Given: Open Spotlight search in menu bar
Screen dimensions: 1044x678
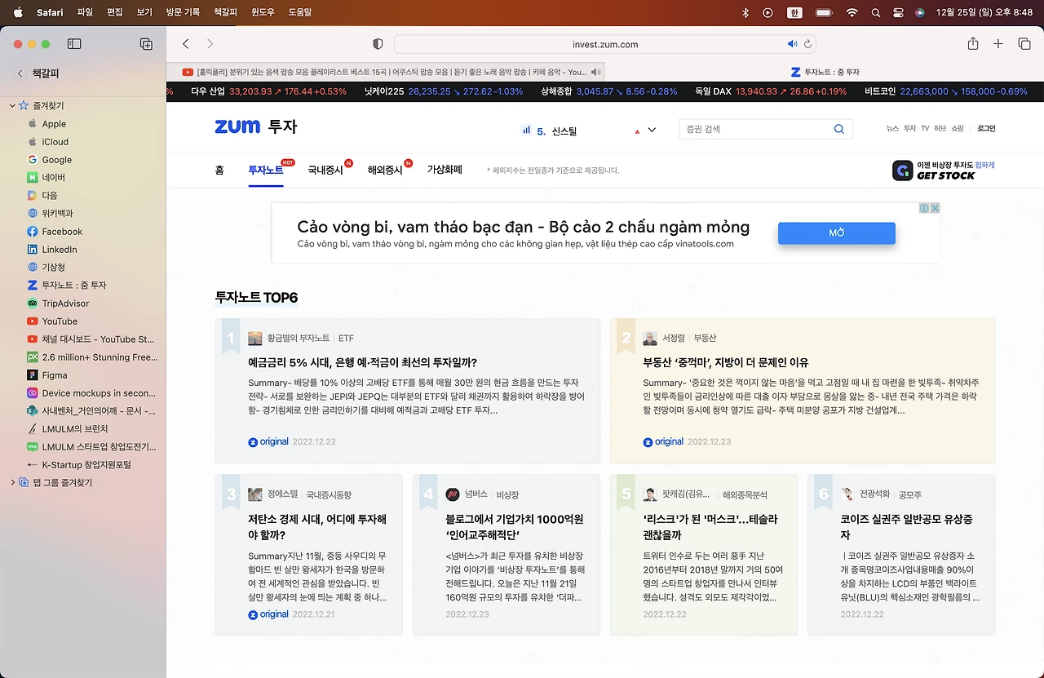Looking at the screenshot, I should (x=876, y=12).
